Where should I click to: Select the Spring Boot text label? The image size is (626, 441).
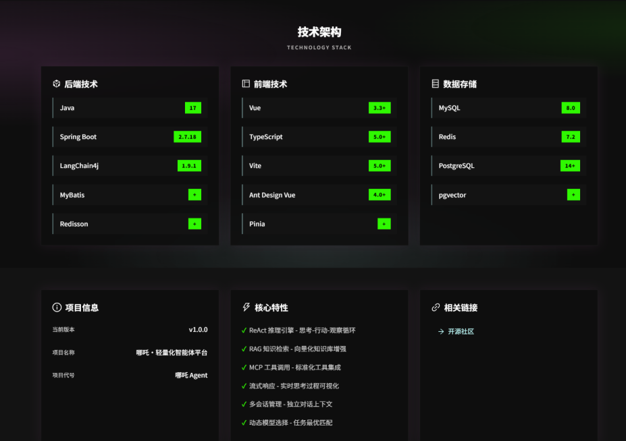tap(78, 137)
